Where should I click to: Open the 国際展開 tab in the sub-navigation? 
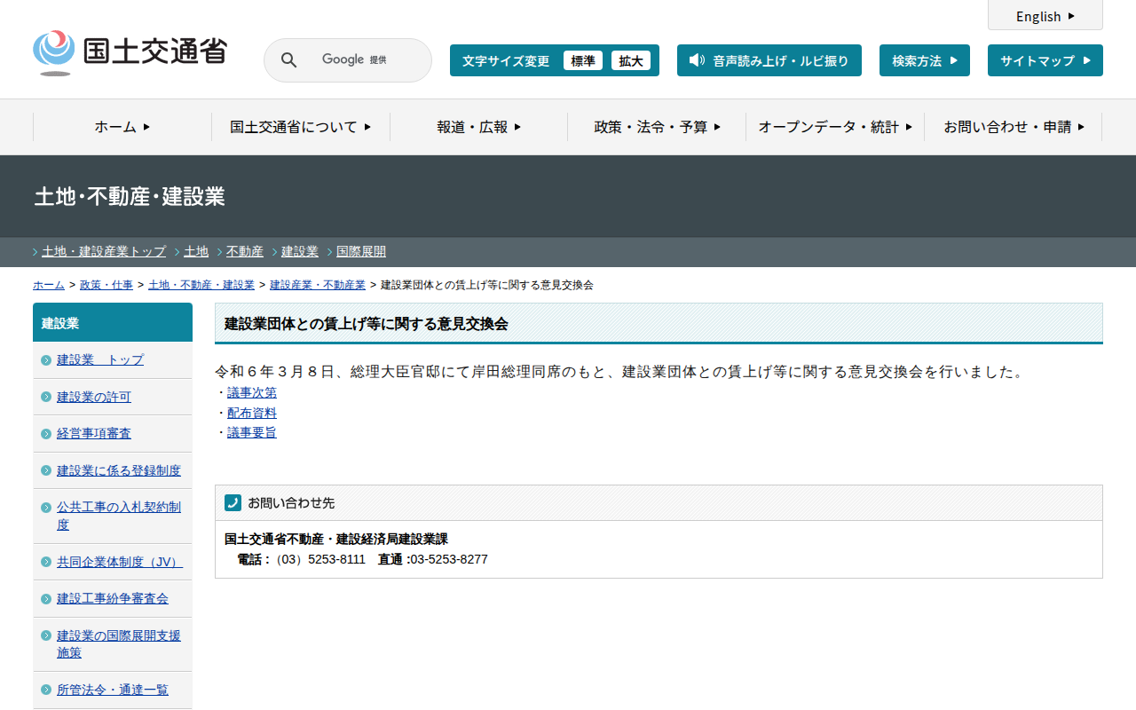tap(361, 251)
